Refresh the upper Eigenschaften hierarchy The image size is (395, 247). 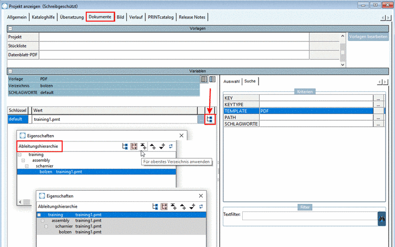(x=171, y=146)
